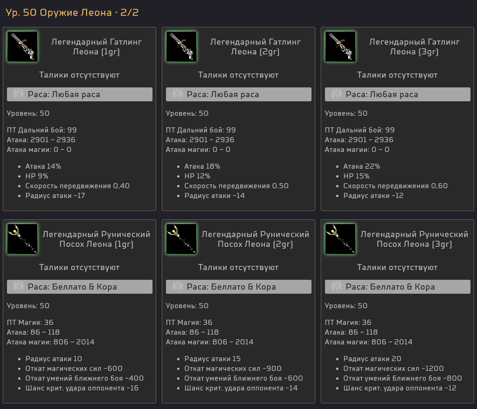The width and height of the screenshot is (477, 409).
Task: Click 'Радиус атаки 15' line
Action: (212, 359)
